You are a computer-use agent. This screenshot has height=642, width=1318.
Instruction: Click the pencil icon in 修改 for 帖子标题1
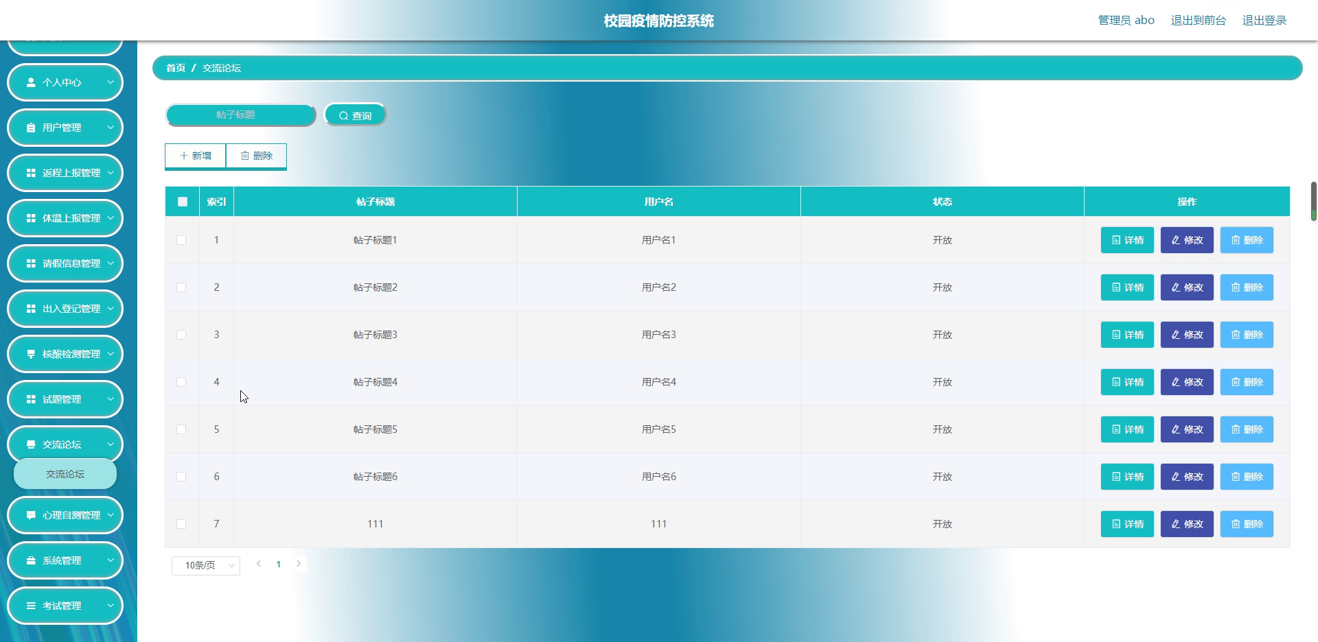pyautogui.click(x=1176, y=240)
